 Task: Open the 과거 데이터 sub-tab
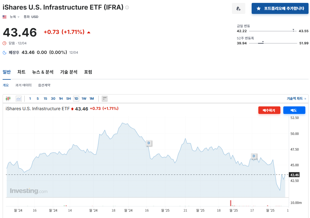(x=23, y=85)
